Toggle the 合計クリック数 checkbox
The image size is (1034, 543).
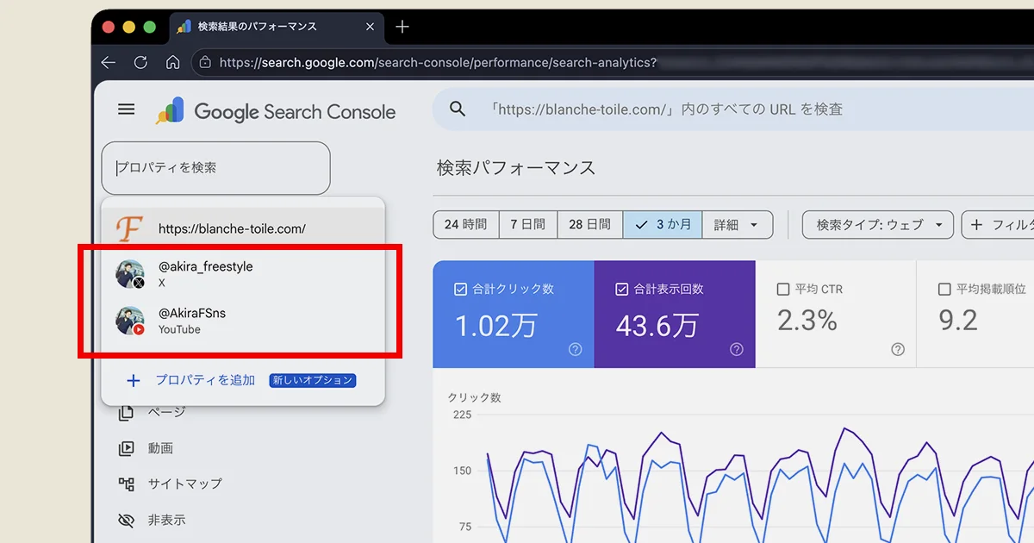click(x=460, y=290)
